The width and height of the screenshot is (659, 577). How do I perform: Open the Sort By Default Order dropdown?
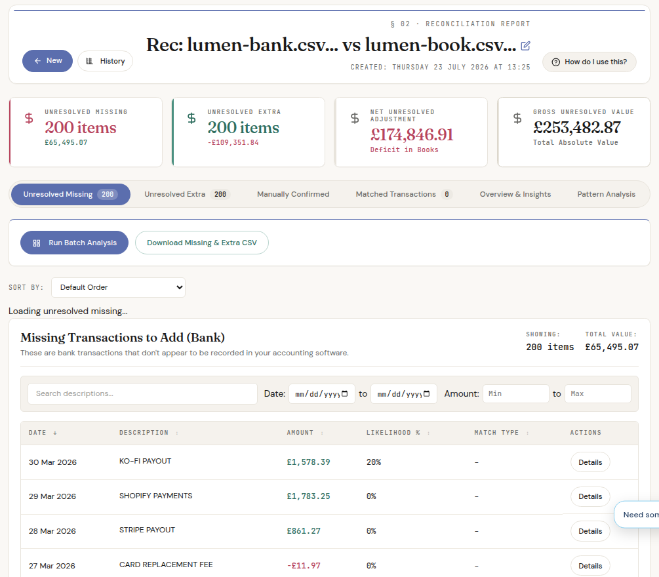118,287
